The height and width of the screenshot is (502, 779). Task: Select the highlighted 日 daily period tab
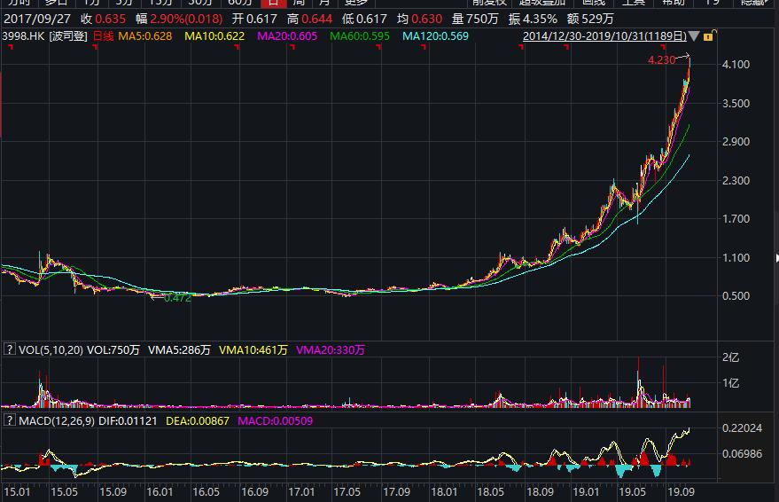pyautogui.click(x=274, y=3)
